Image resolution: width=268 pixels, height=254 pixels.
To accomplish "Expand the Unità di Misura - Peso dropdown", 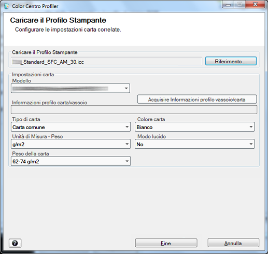I will [70, 144].
